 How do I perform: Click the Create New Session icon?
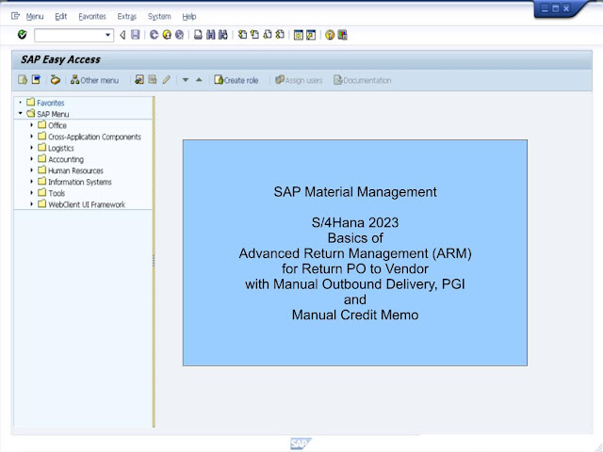click(299, 36)
